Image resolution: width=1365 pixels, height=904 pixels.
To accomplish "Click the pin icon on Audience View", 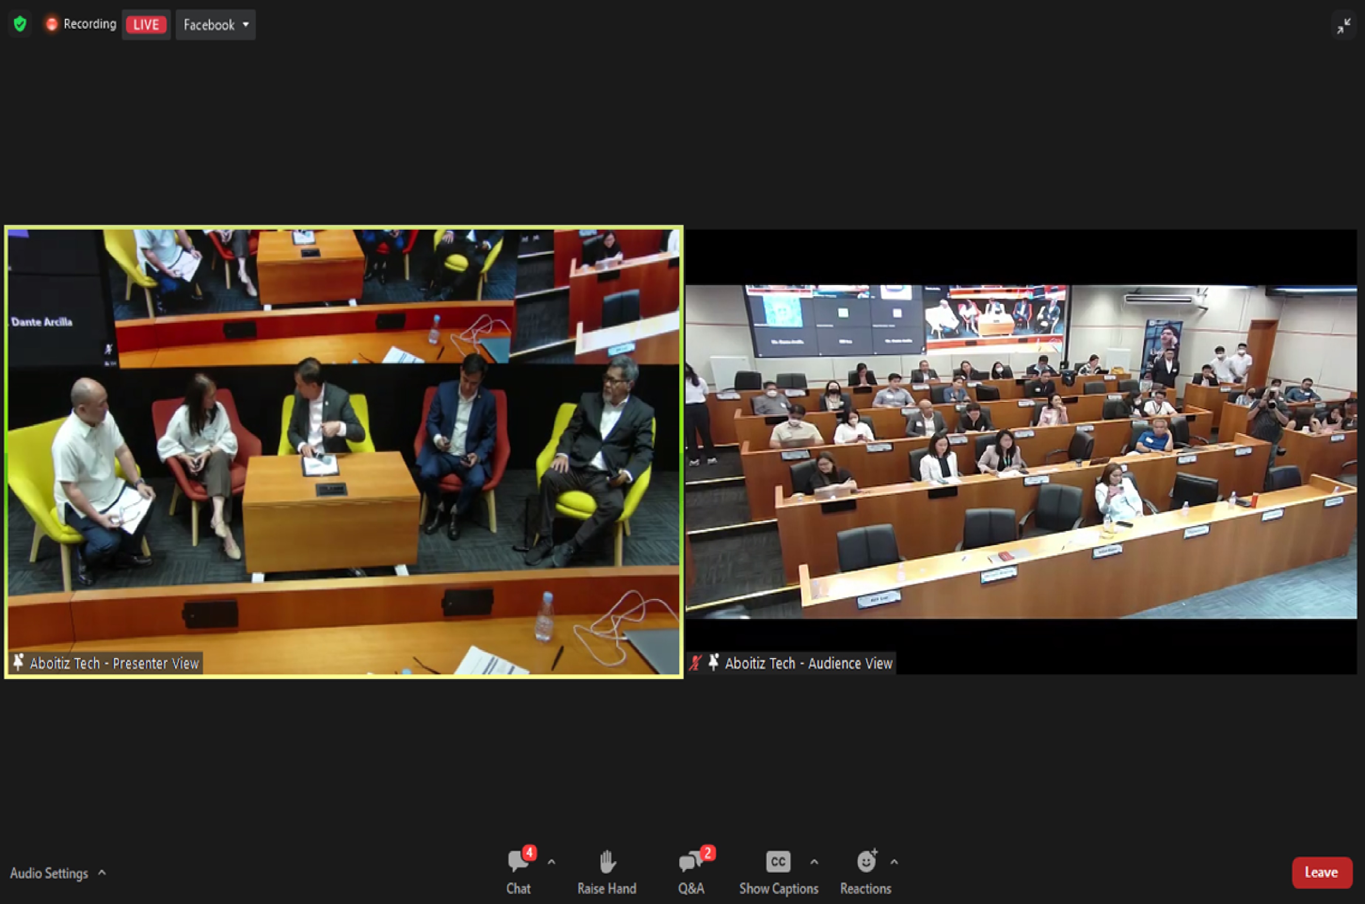I will click(x=714, y=662).
